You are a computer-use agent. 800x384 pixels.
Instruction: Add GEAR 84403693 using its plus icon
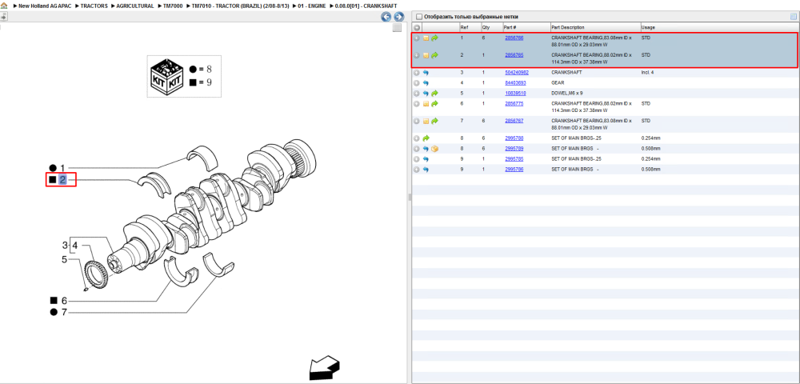tap(416, 82)
